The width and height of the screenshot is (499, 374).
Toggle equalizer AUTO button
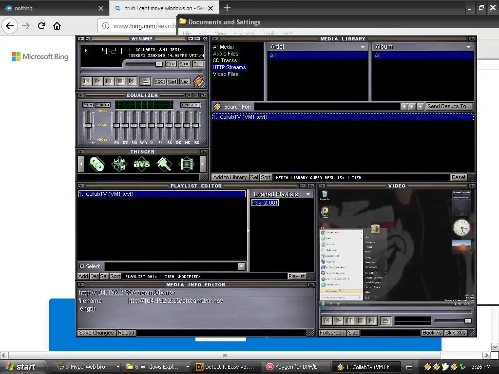click(103, 105)
